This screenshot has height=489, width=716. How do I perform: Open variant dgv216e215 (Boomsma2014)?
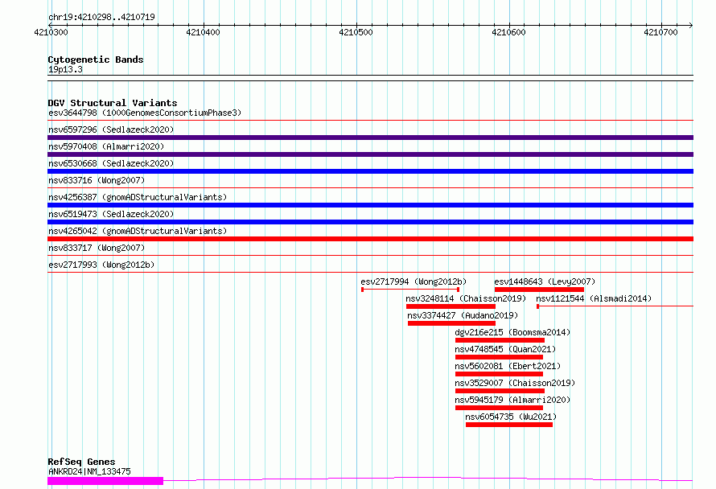pyautogui.click(x=512, y=332)
